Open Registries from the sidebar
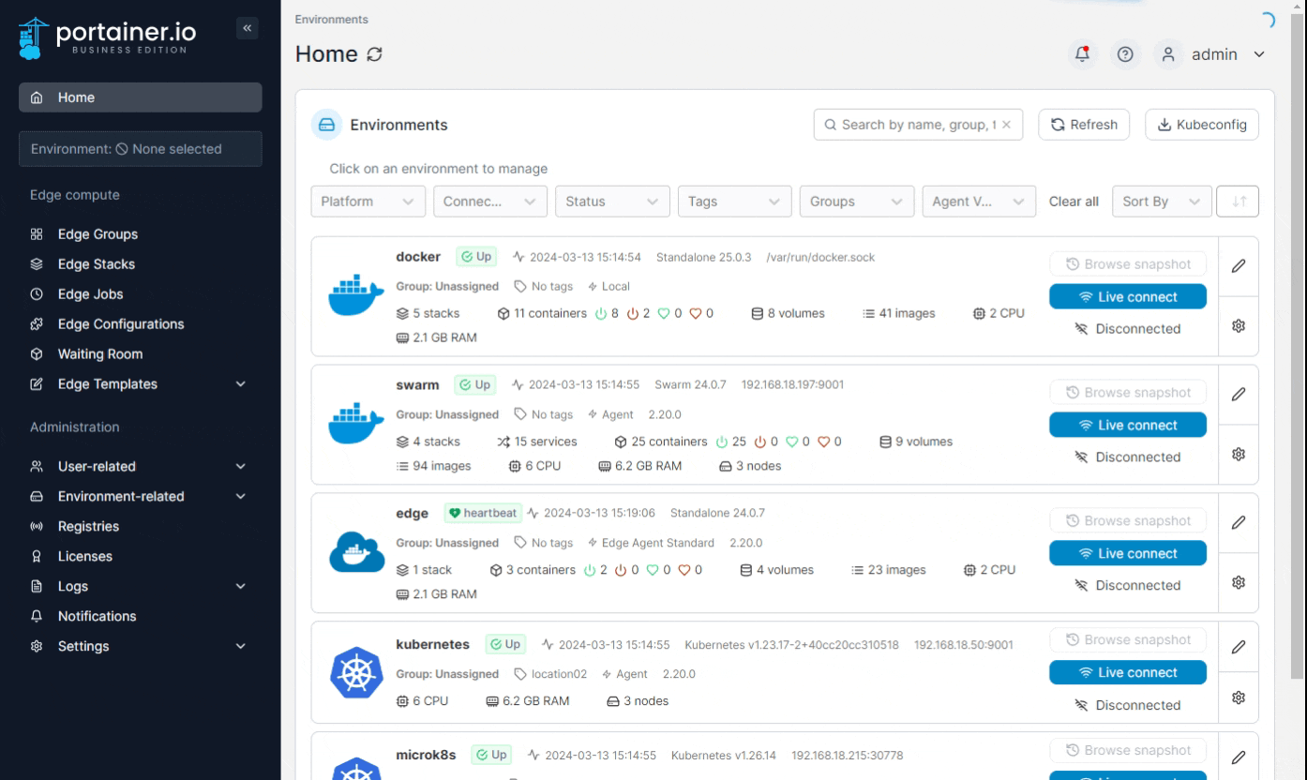This screenshot has width=1307, height=780. pyautogui.click(x=88, y=527)
